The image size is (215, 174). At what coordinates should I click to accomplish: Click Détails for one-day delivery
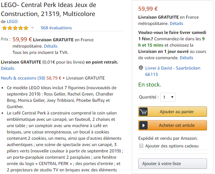186,58
